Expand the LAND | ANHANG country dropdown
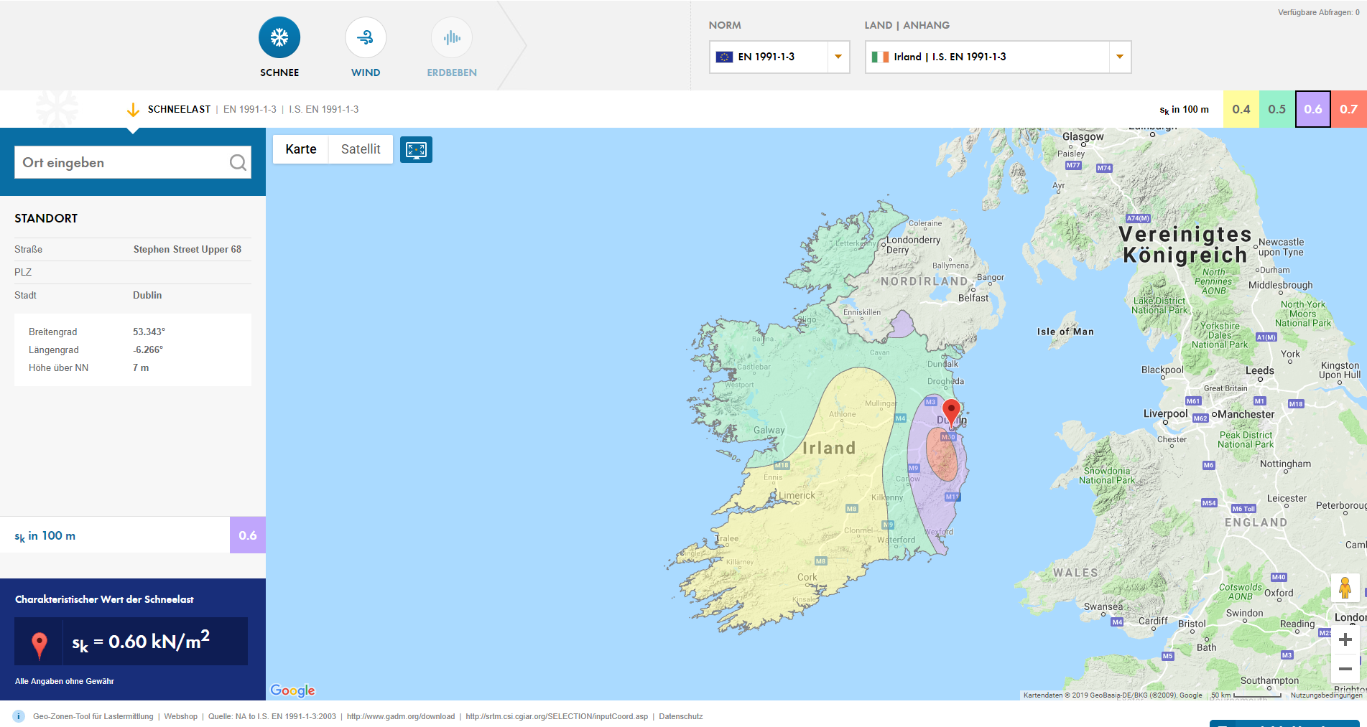Viewport: 1367px width, 727px height. coord(1118,57)
